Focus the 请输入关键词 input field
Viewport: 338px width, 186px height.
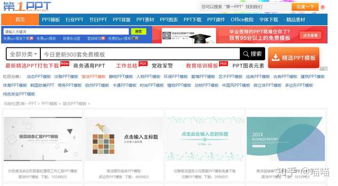(66, 31)
